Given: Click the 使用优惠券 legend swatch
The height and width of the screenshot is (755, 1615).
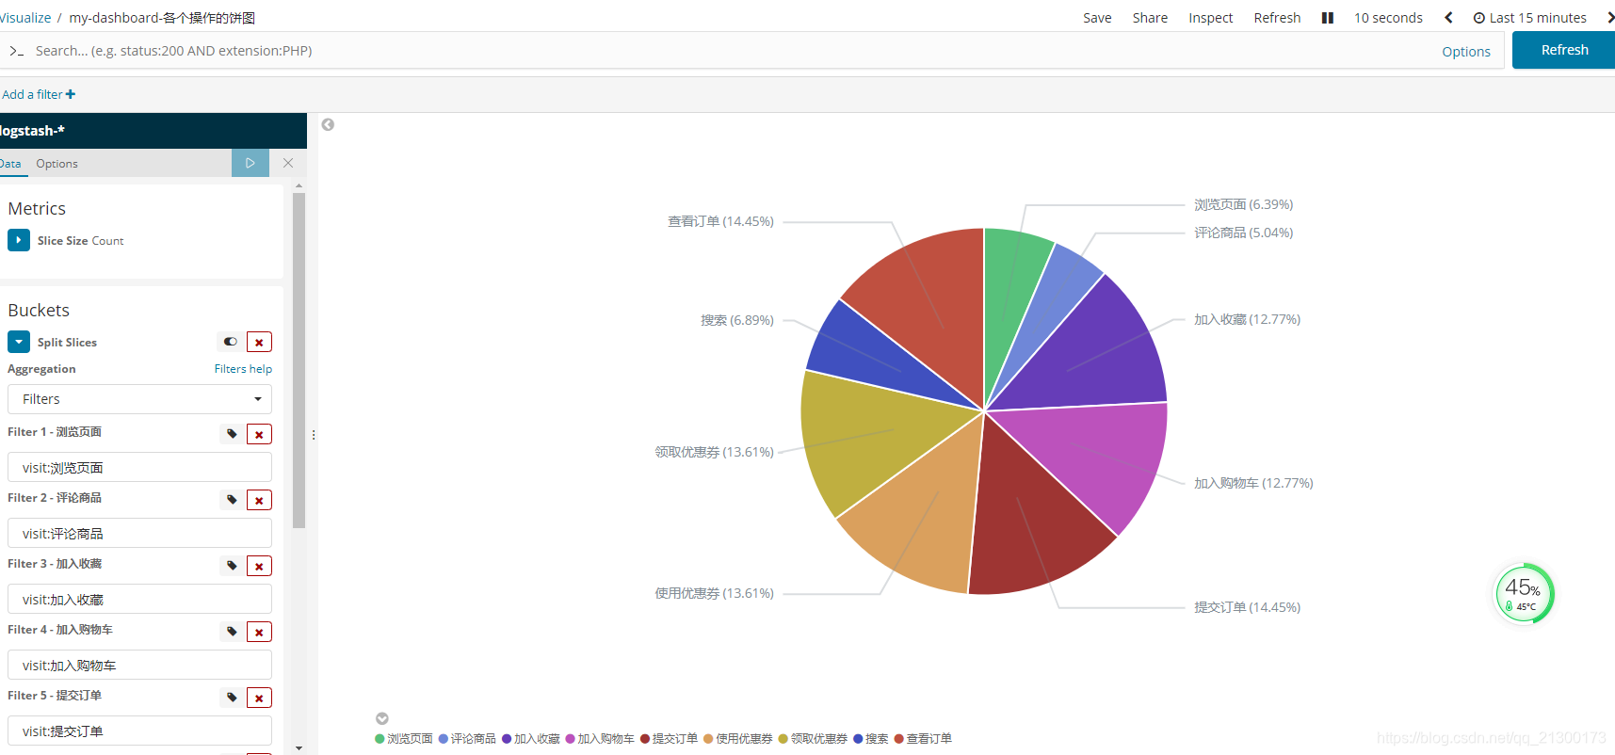Looking at the screenshot, I should pyautogui.click(x=708, y=739).
